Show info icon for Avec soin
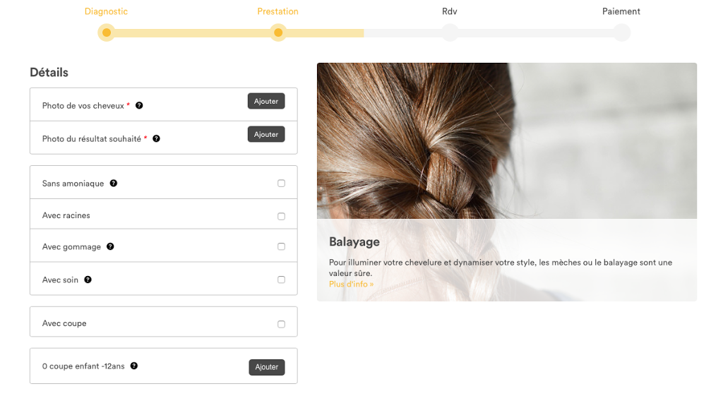Image resolution: width=723 pixels, height=396 pixels. pos(88,280)
